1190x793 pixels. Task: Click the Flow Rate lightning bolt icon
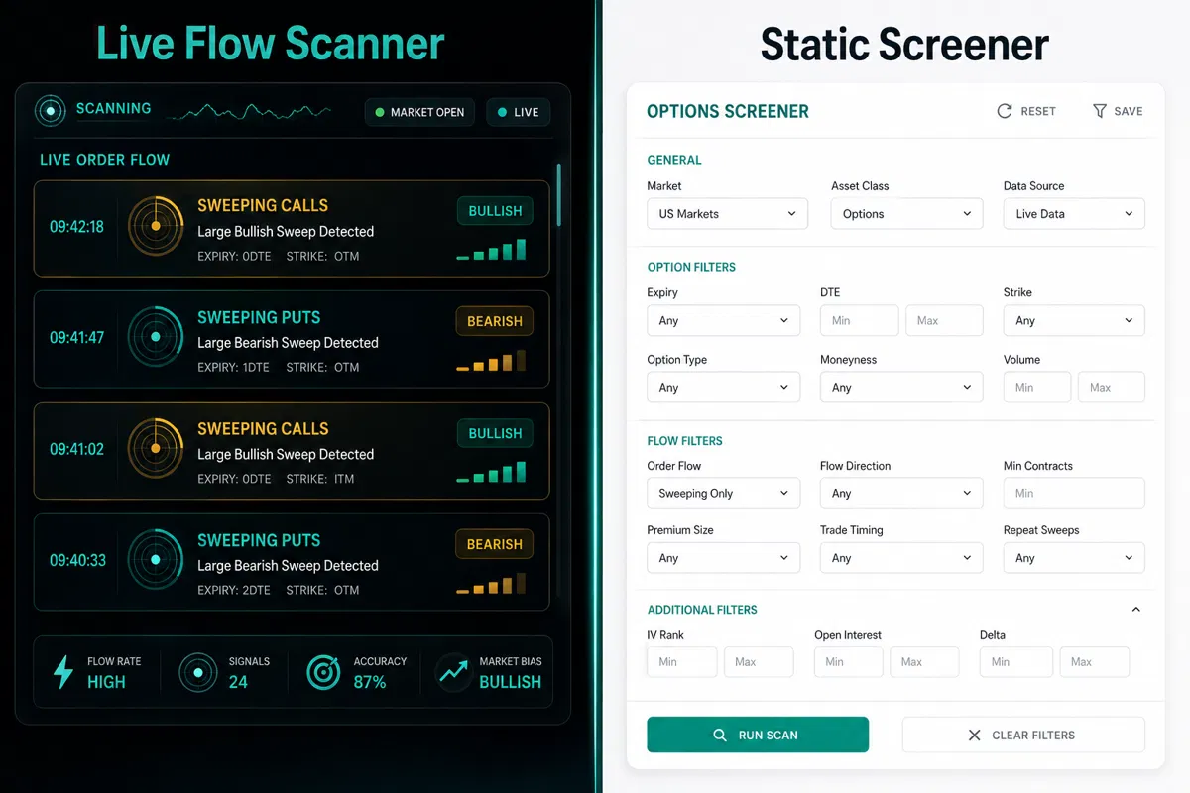62,672
